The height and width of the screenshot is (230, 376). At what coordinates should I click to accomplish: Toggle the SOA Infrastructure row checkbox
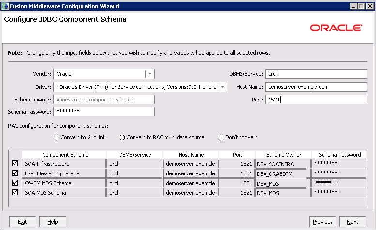15,163
